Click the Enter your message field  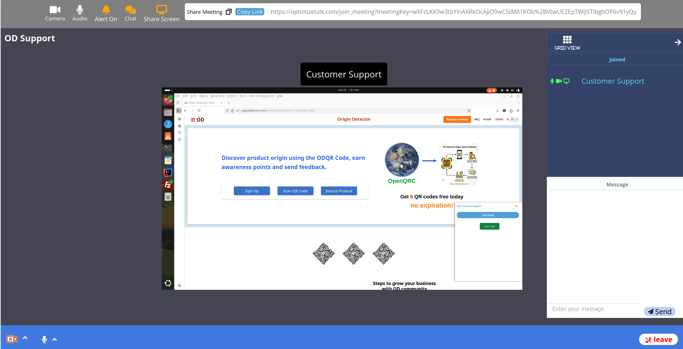coord(593,309)
